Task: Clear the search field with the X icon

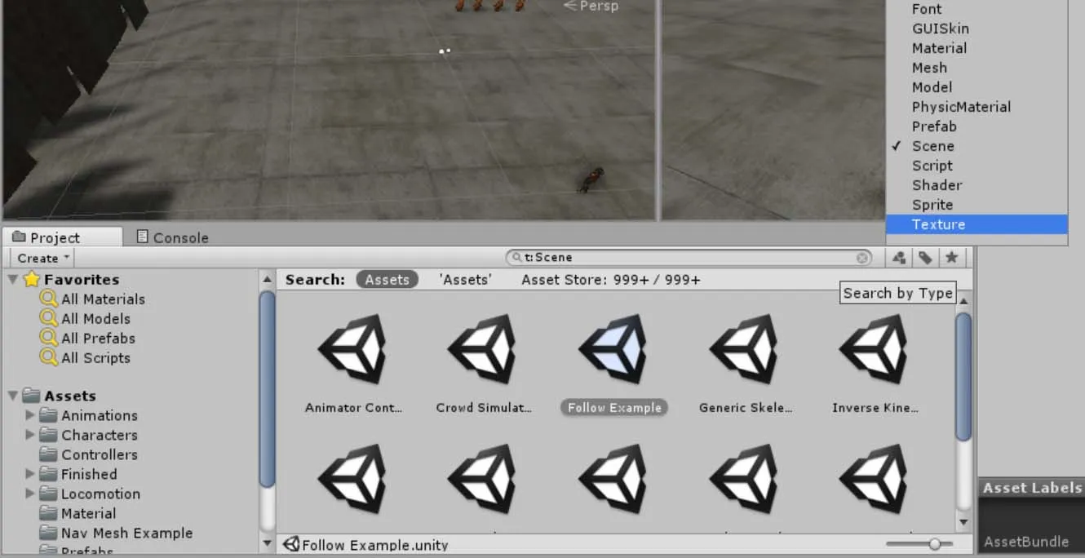Action: click(x=862, y=258)
